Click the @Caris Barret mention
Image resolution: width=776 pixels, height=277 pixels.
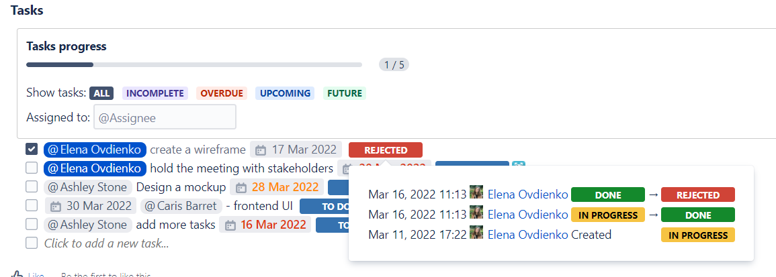[x=179, y=206]
